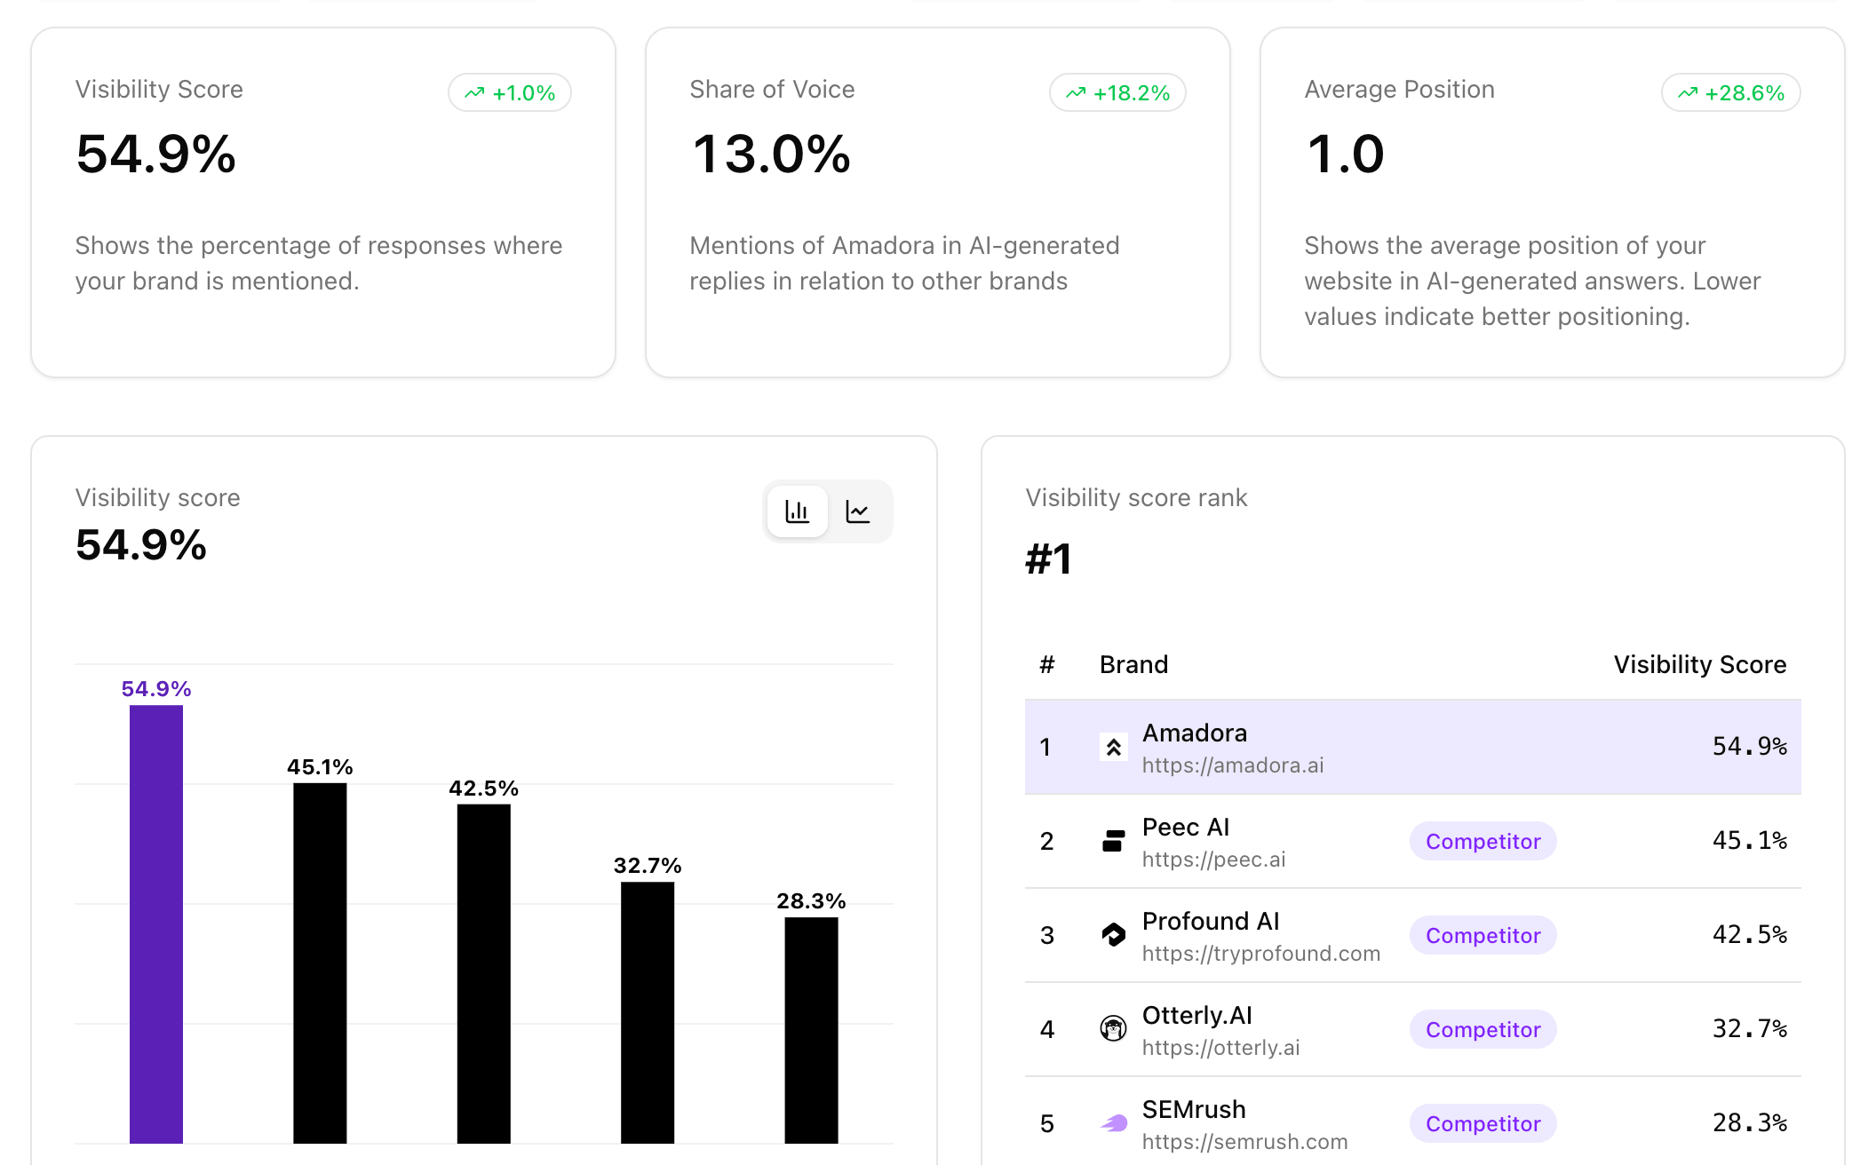Viewport: 1876px width, 1165px height.
Task: Open the https://amadora.ai link
Action: click(1233, 765)
